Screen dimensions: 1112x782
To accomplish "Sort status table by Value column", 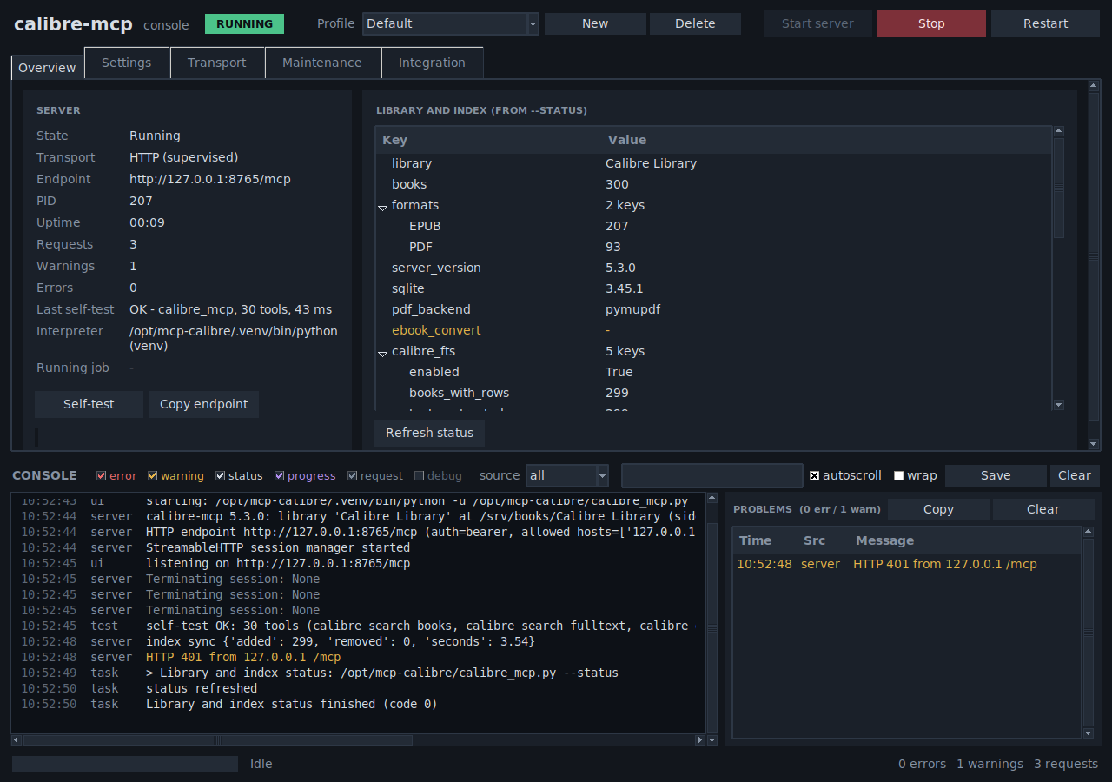I will 826,140.
